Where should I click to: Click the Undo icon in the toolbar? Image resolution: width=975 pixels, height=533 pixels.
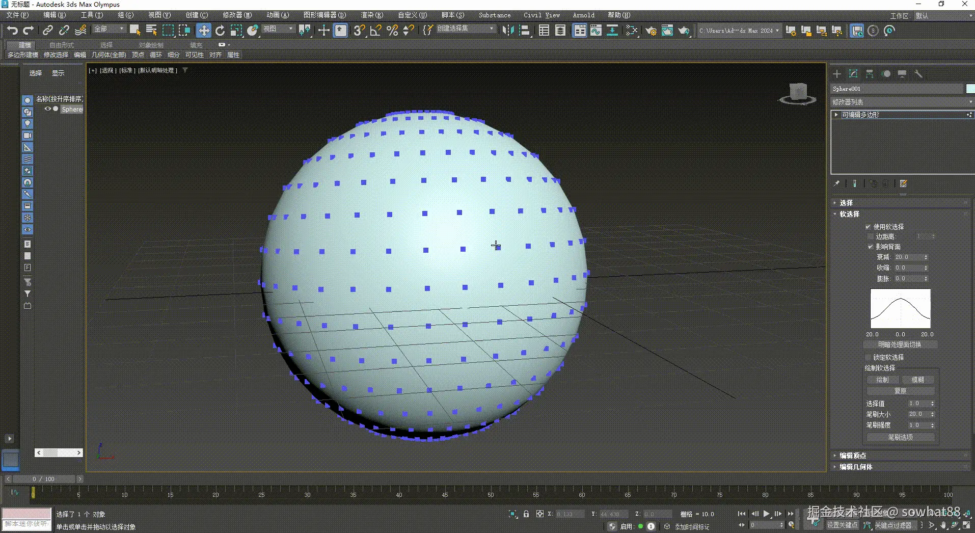[12, 31]
